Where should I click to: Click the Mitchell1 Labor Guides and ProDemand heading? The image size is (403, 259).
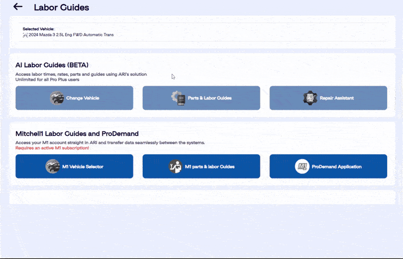click(77, 134)
